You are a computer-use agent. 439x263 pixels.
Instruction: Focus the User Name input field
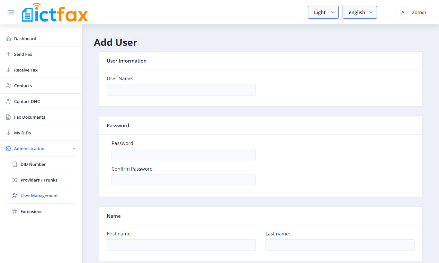pyautogui.click(x=181, y=90)
